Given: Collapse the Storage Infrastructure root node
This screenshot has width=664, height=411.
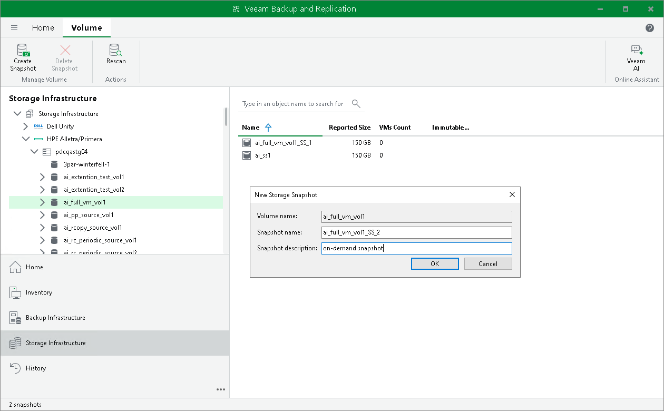Looking at the screenshot, I should (x=17, y=114).
